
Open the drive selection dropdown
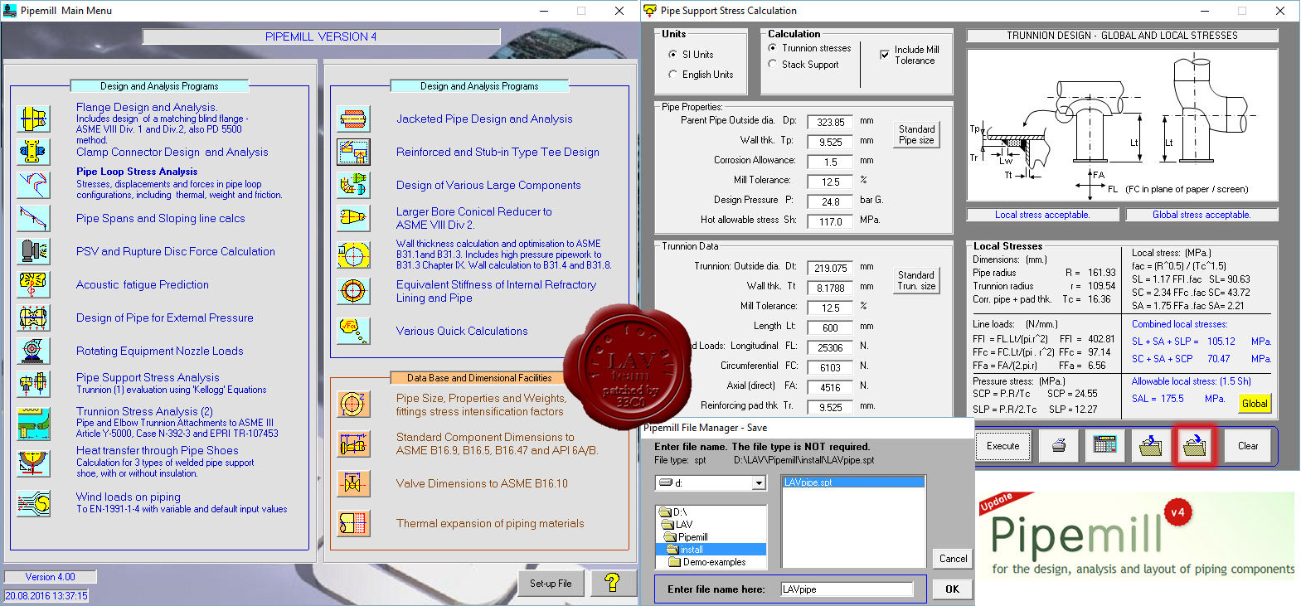[x=759, y=482]
